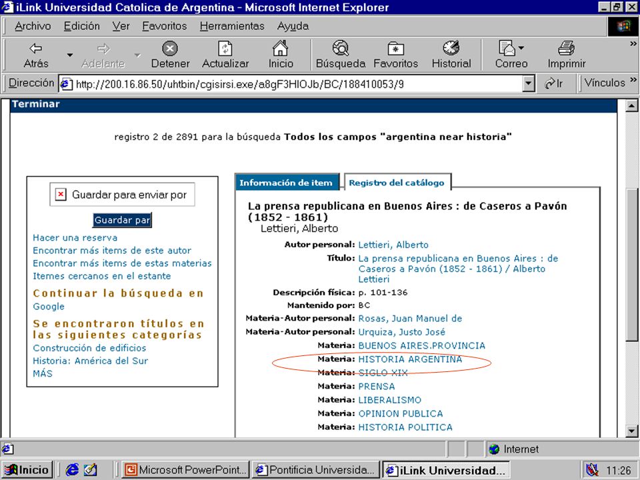This screenshot has height=480, width=640.
Task: Click the scrollbar up arrow
Action: click(631, 106)
